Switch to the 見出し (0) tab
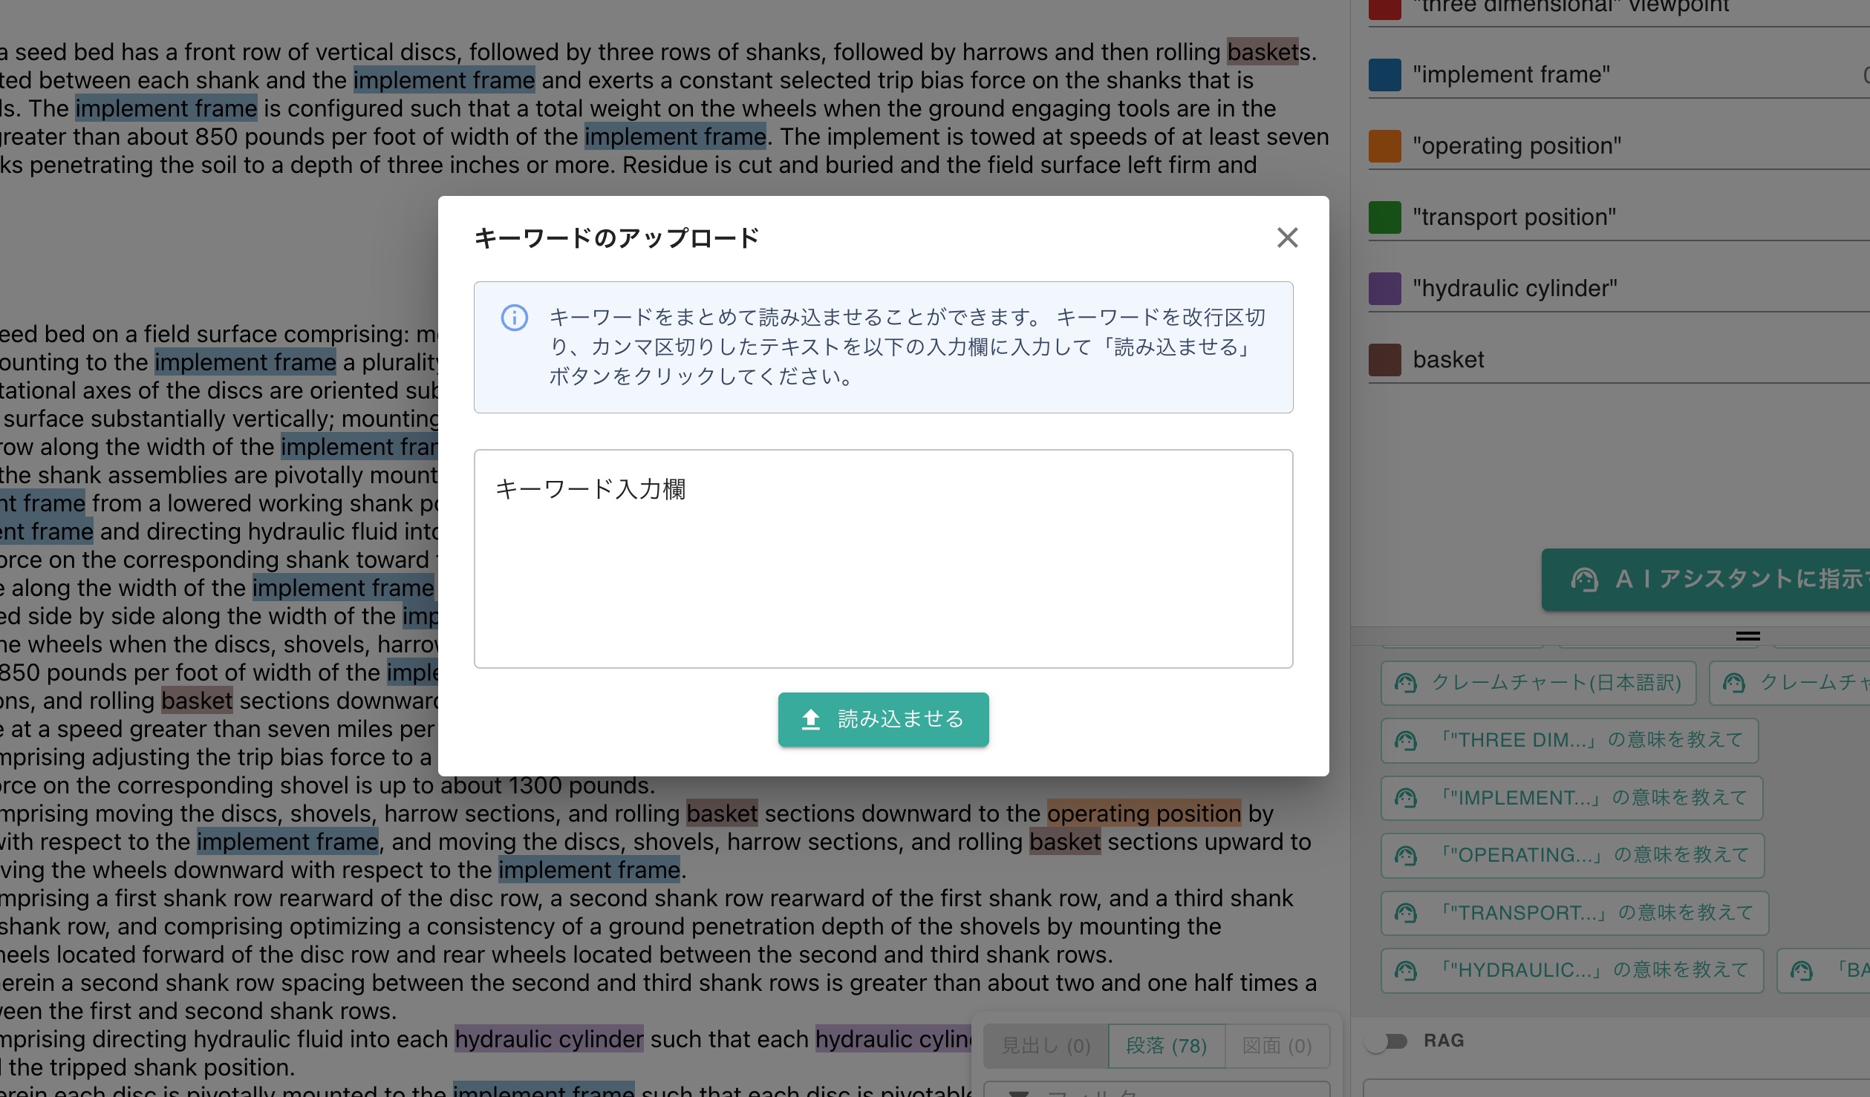This screenshot has height=1097, width=1870. coord(1046,1046)
